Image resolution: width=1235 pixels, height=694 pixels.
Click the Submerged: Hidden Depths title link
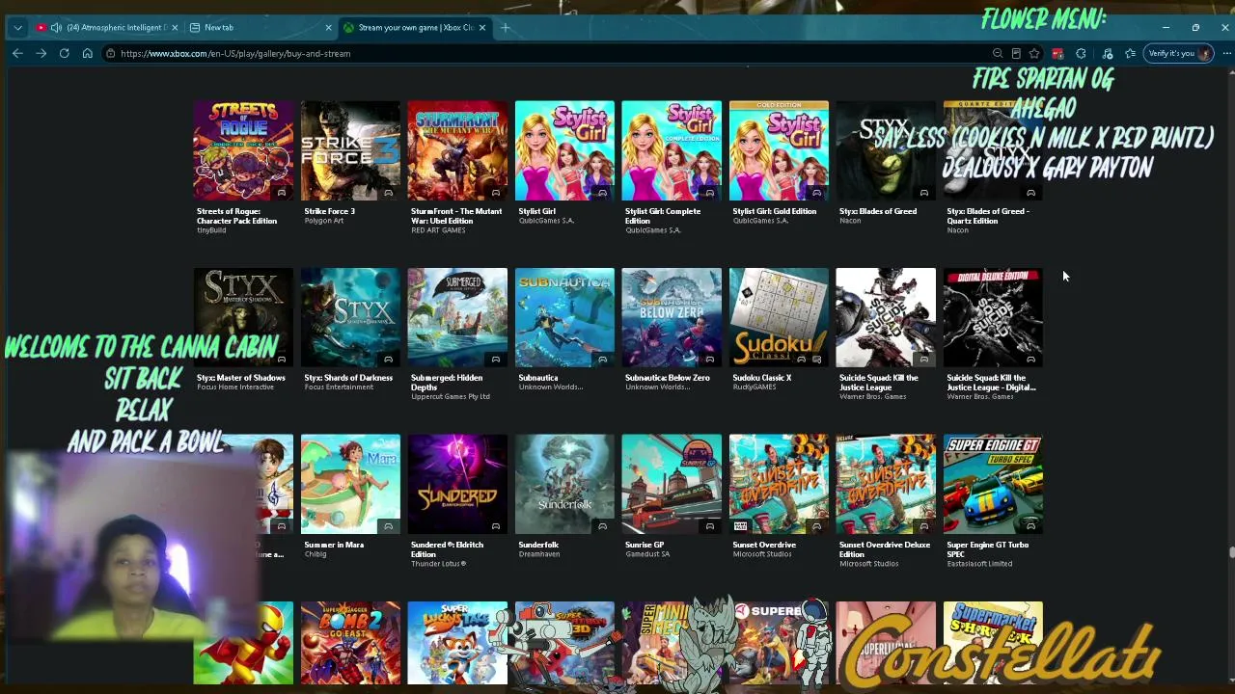[447, 383]
